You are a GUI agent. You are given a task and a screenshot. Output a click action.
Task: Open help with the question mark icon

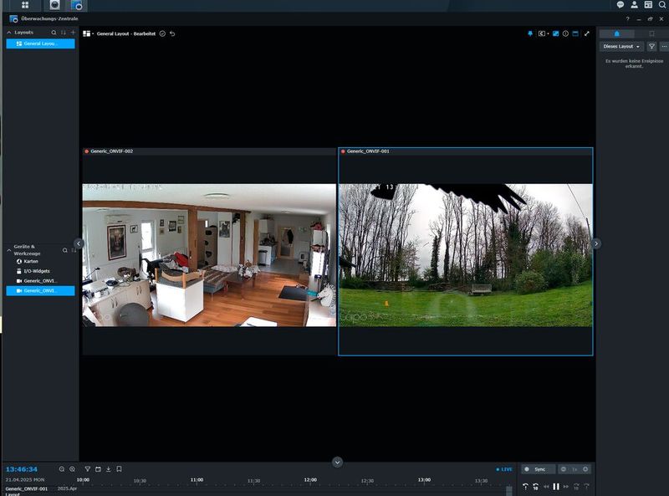[x=628, y=18]
